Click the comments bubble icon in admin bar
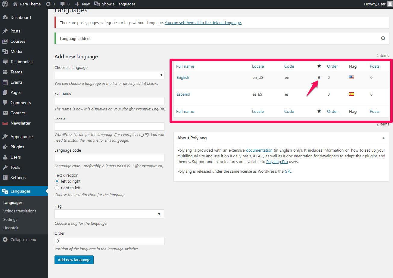Screen dimensions: 393x278 (63, 4)
